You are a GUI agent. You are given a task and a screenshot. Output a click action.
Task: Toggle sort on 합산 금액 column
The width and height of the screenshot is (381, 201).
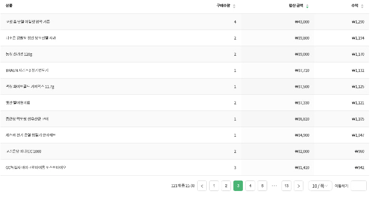[x=298, y=6]
